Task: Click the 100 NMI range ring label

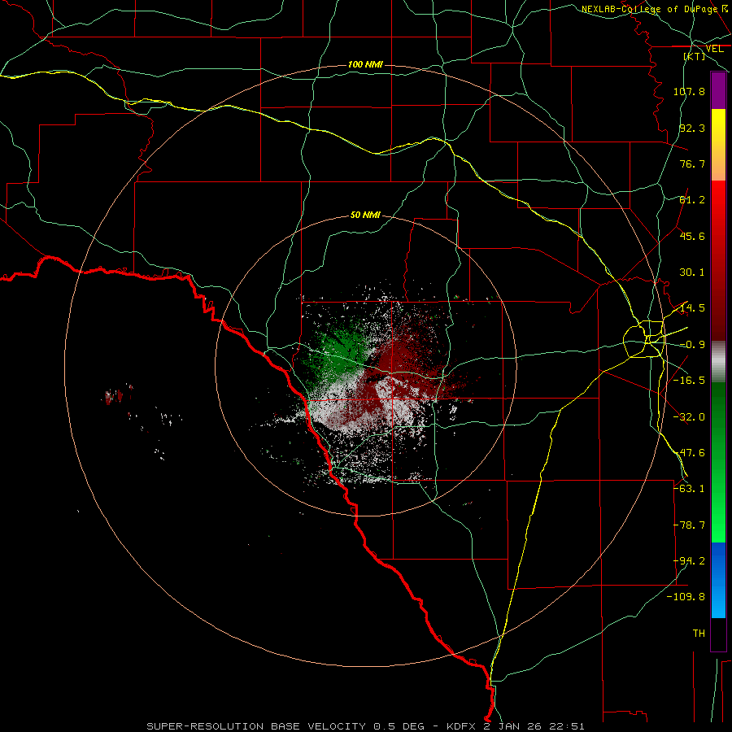Action: click(x=365, y=64)
